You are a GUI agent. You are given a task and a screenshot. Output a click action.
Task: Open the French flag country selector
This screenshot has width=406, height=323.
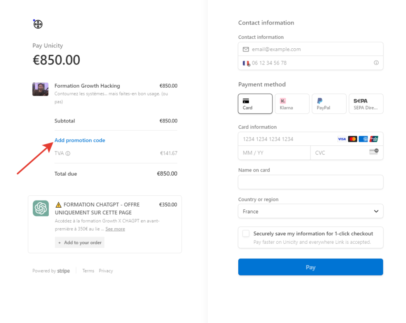[x=246, y=63]
